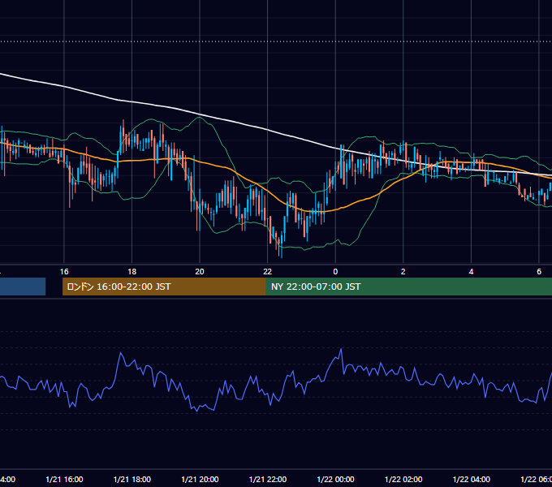Image resolution: width=552 pixels, height=487 pixels.
Task: Click the blue session bar before ロンドン
Action: 23,287
